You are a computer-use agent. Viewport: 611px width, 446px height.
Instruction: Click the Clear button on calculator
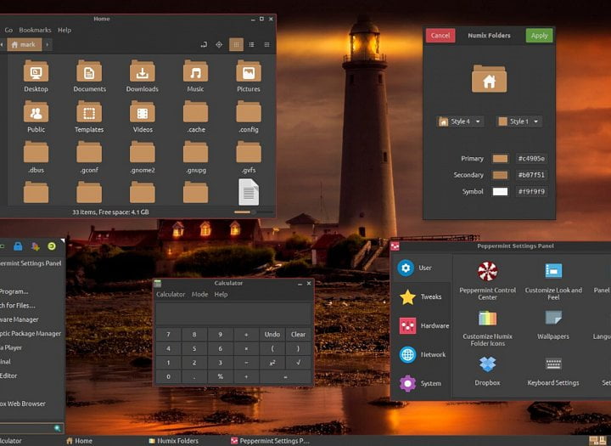point(298,335)
